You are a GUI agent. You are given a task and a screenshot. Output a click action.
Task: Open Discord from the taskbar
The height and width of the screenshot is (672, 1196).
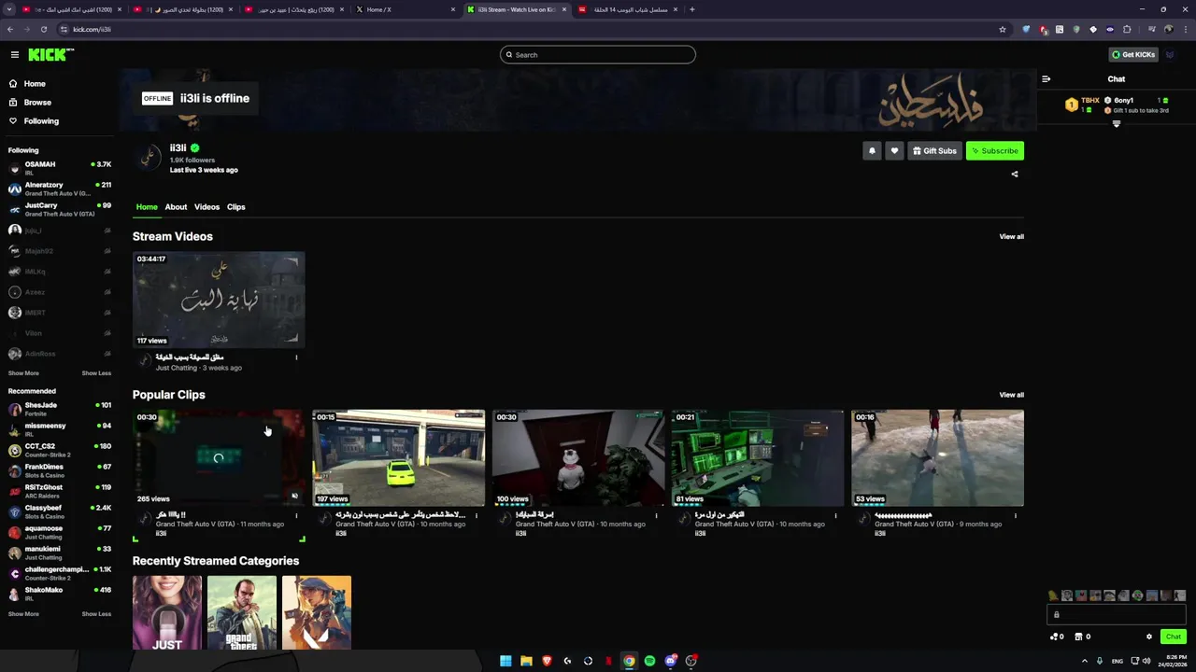tap(670, 661)
